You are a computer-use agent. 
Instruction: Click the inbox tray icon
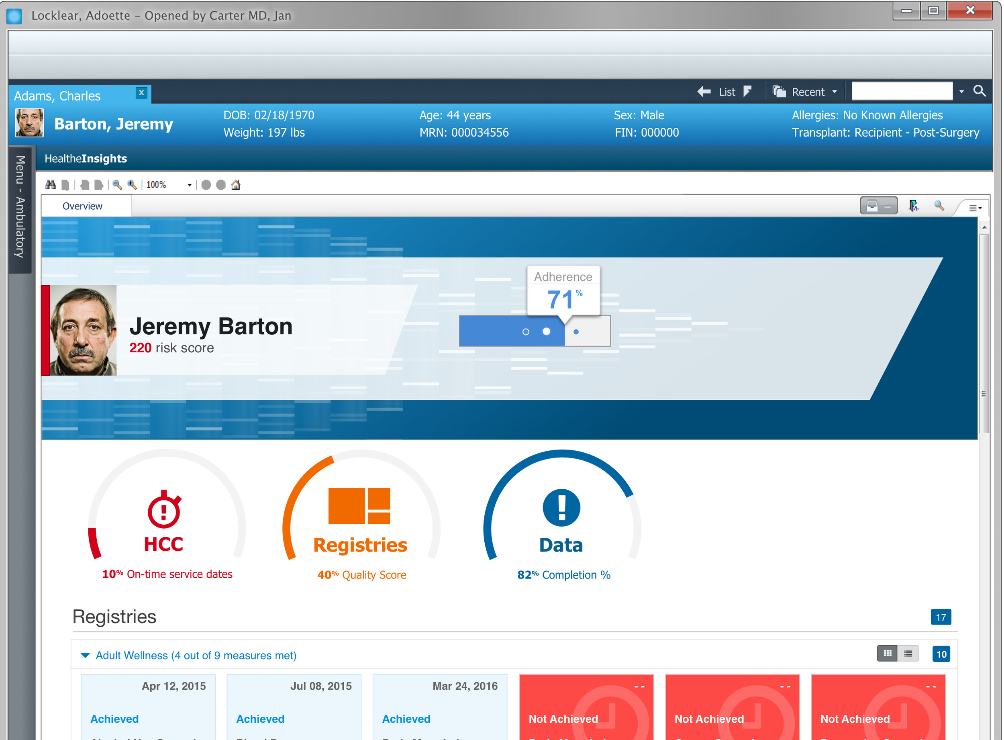(872, 206)
